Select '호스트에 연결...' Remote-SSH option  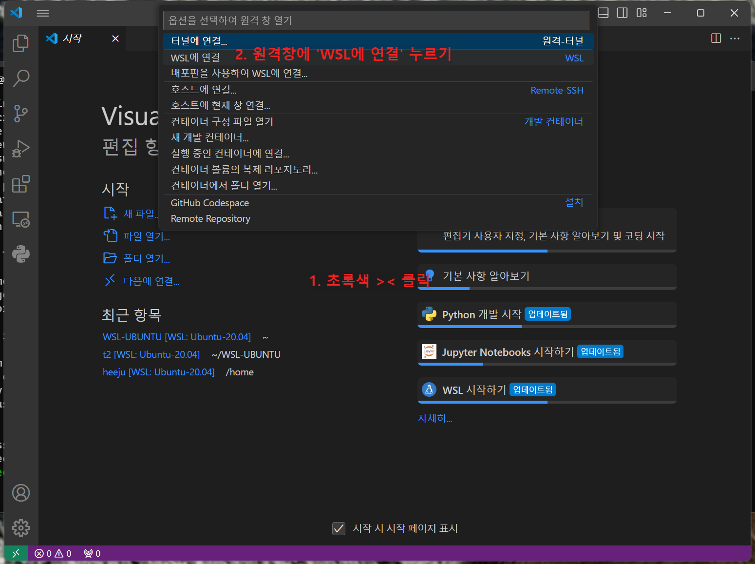pos(378,90)
